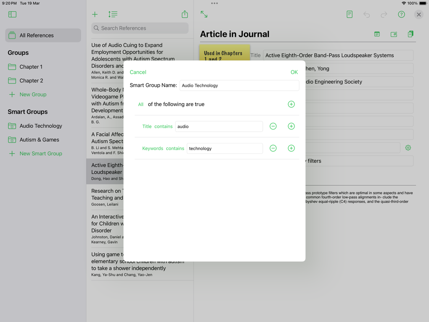Viewport: 429px width, 322px height.
Task: Open the "All" match-type dropdown
Action: click(141, 104)
